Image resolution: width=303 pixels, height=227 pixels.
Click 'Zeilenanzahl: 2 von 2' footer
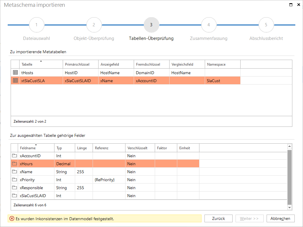tap(30, 121)
